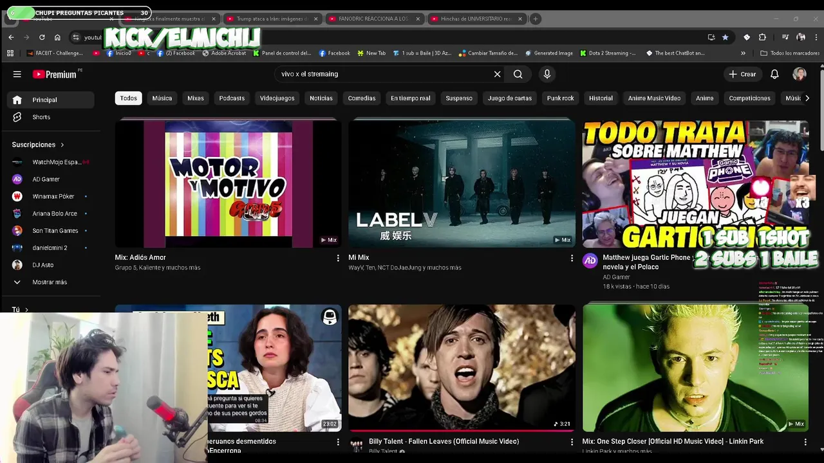This screenshot has width=824, height=463.
Task: Open options menu for Billy Talent video
Action: 572,442
